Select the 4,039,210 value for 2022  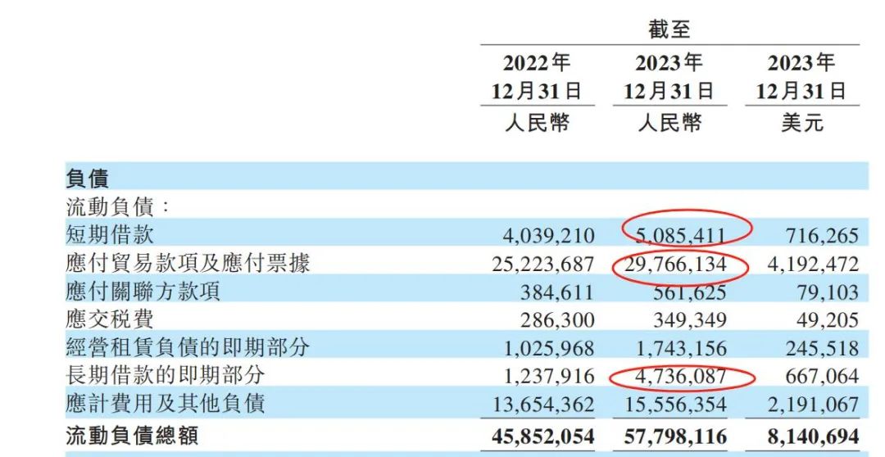tap(548, 237)
